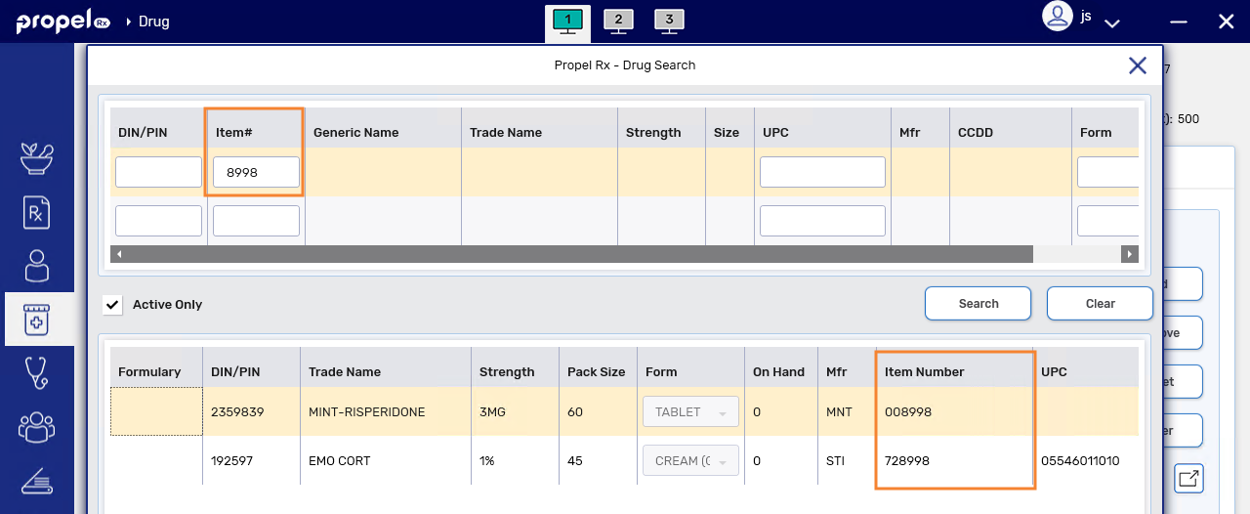Click the Item# field containing 8998
The image size is (1250, 514).
(x=256, y=172)
